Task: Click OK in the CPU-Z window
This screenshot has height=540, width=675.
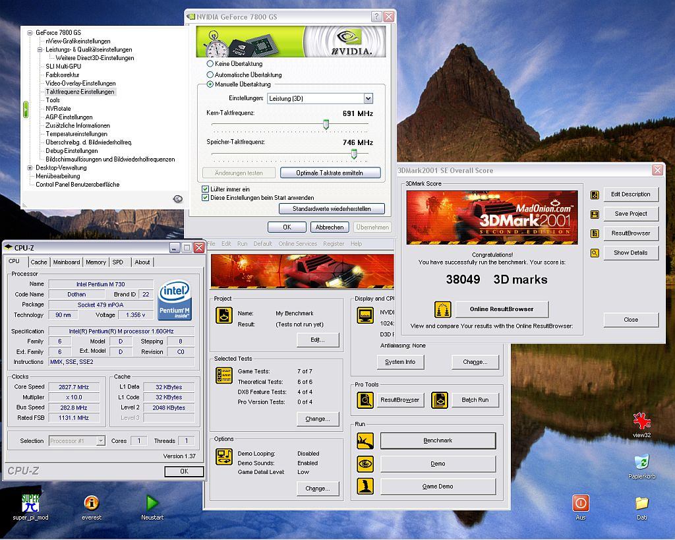Action: (x=184, y=471)
